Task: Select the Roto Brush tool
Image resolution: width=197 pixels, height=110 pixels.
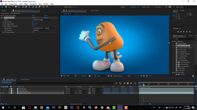Action: coord(43,7)
